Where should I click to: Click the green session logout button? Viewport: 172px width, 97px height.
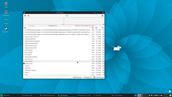(x=170, y=95)
